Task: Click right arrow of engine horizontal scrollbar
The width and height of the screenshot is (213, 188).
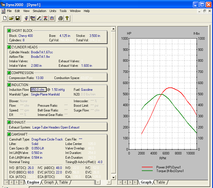Action: click(109, 182)
